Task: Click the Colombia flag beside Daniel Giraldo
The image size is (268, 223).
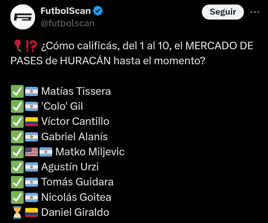Action: pyautogui.click(x=32, y=212)
